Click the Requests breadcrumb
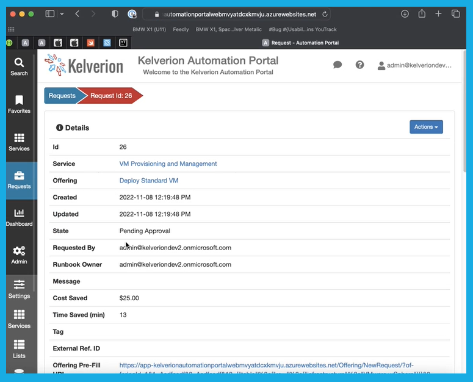 point(62,96)
